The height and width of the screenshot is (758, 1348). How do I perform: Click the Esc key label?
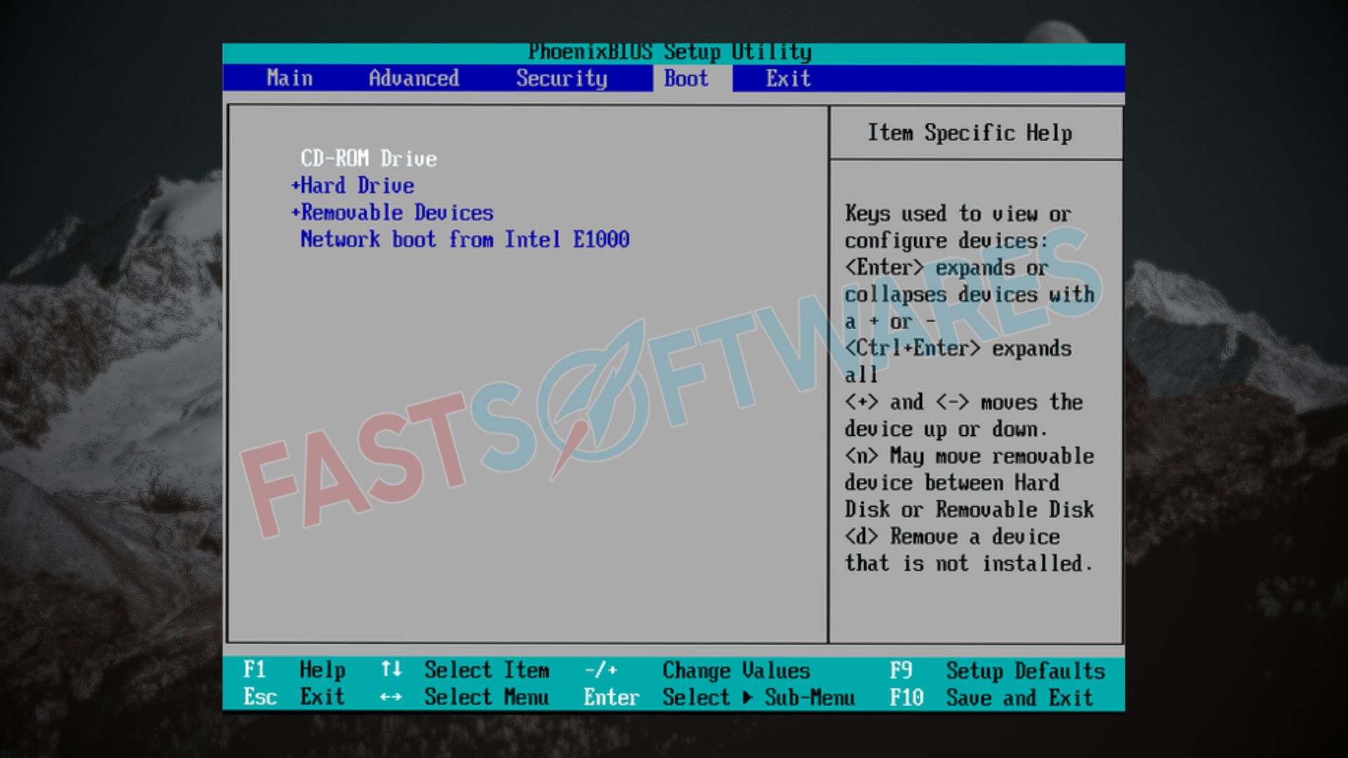pyautogui.click(x=260, y=697)
